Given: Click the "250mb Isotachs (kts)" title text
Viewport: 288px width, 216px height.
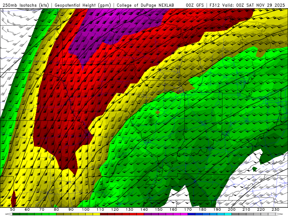Looking at the screenshot, I should pos(26,5).
